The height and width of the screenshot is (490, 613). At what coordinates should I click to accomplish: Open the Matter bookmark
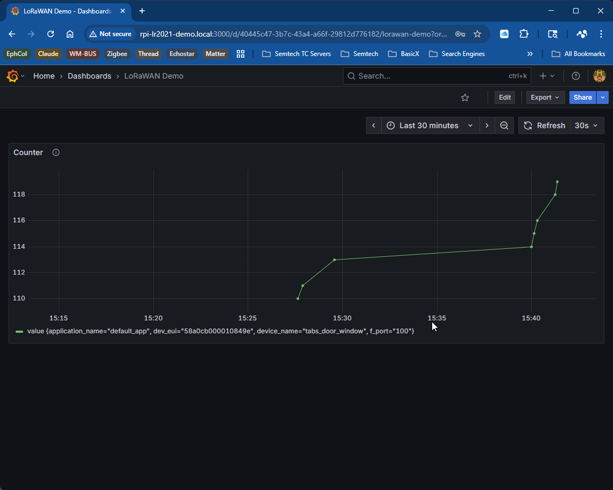(x=215, y=54)
